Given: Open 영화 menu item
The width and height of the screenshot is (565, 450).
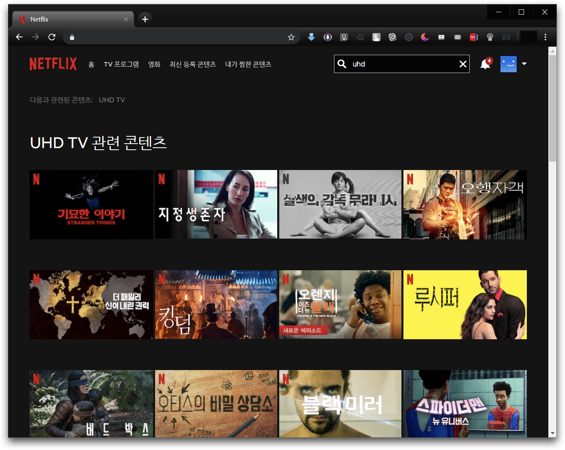Looking at the screenshot, I should click(x=154, y=64).
